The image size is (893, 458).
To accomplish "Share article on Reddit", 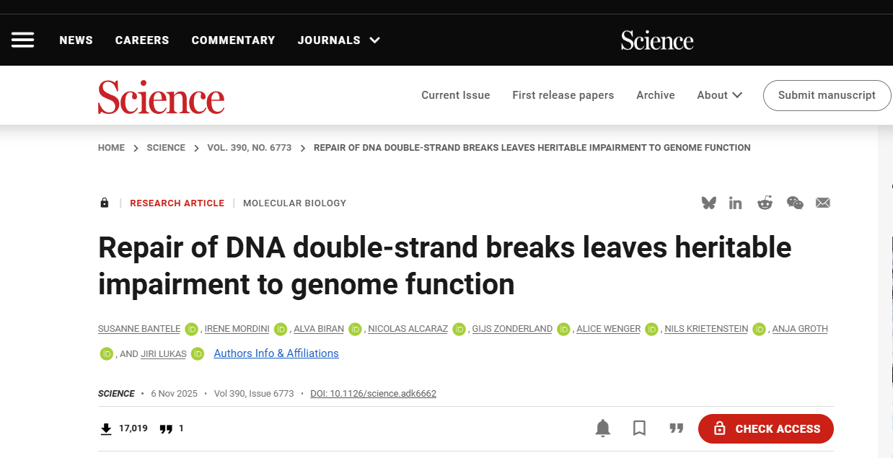I will [765, 203].
